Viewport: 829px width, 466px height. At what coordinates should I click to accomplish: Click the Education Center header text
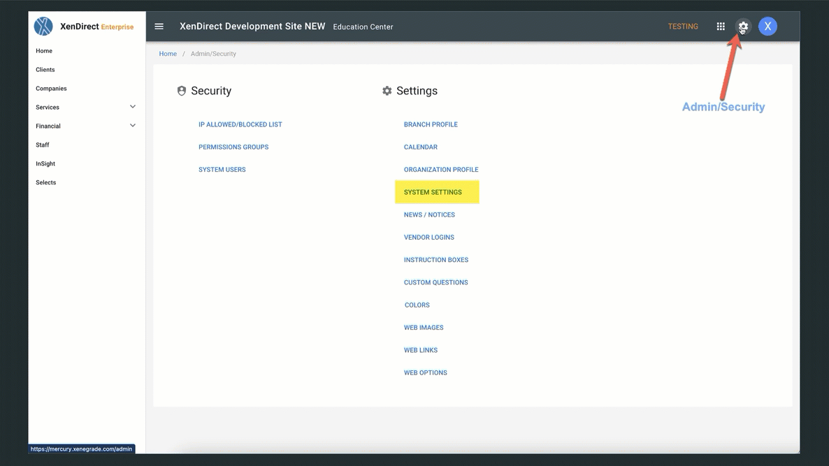click(x=363, y=27)
